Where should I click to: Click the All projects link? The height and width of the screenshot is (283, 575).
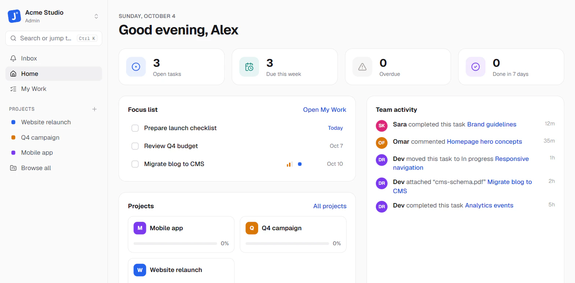pyautogui.click(x=330, y=206)
